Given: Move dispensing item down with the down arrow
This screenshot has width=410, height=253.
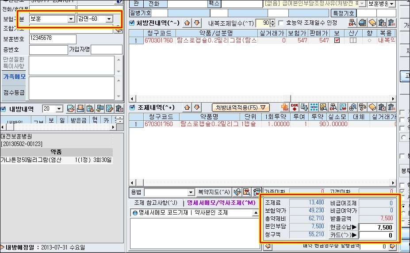Looking at the screenshot, I should click(197, 107).
